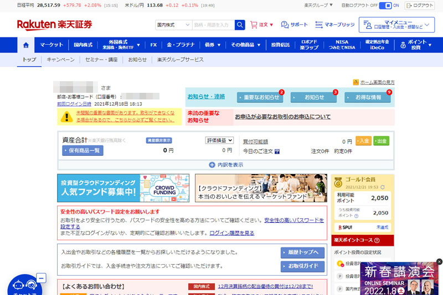Close the 新春講演会 seminar popup ad
The image size is (443, 295).
click(439, 261)
